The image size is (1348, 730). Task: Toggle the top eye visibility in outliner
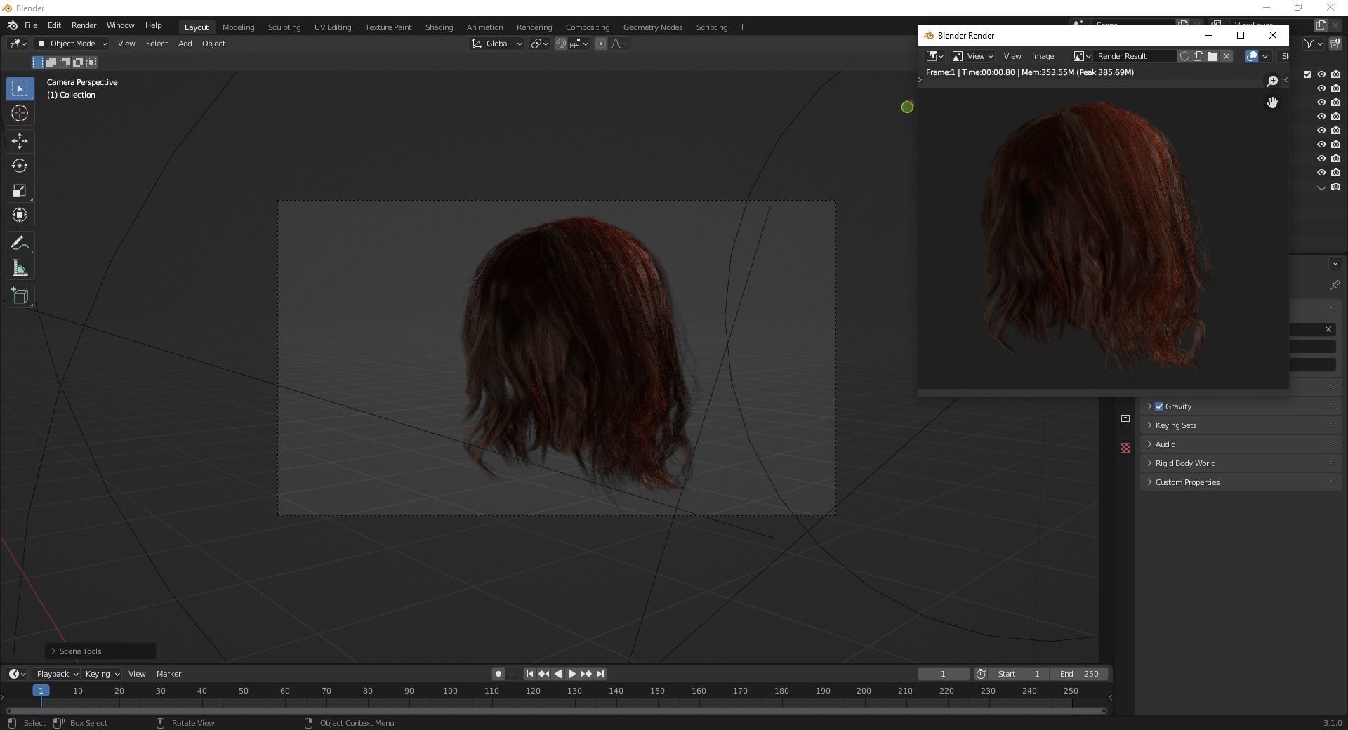[1321, 74]
